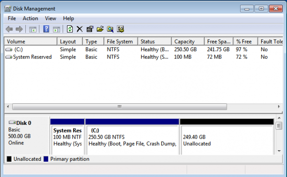Open the Help menu
The height and width of the screenshot is (177, 287).
(x=68, y=18)
